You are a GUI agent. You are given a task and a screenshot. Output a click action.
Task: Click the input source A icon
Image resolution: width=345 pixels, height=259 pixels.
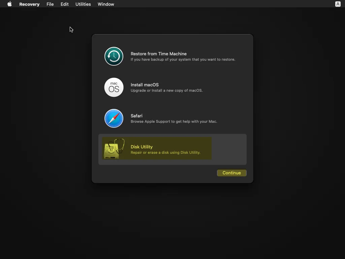point(338,4)
